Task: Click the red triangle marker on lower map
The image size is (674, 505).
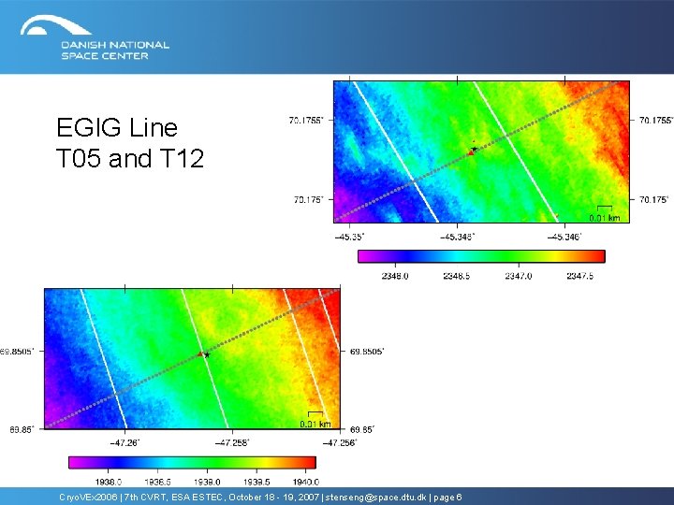Action: pos(200,353)
